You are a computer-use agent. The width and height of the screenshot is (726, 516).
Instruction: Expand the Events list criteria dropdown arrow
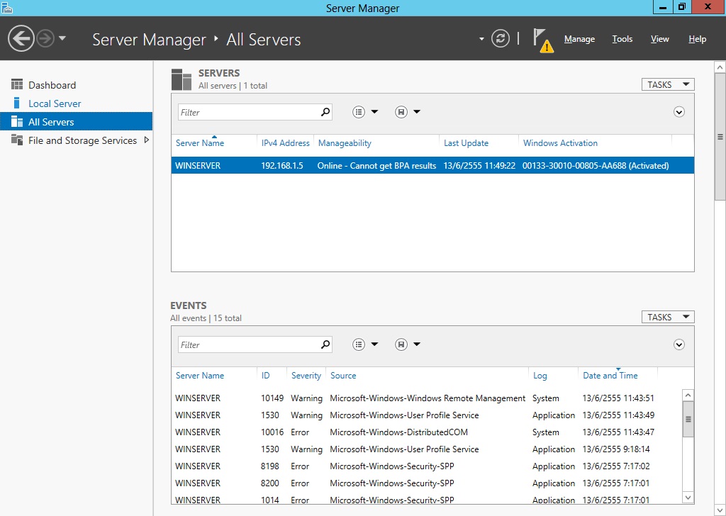[374, 344]
